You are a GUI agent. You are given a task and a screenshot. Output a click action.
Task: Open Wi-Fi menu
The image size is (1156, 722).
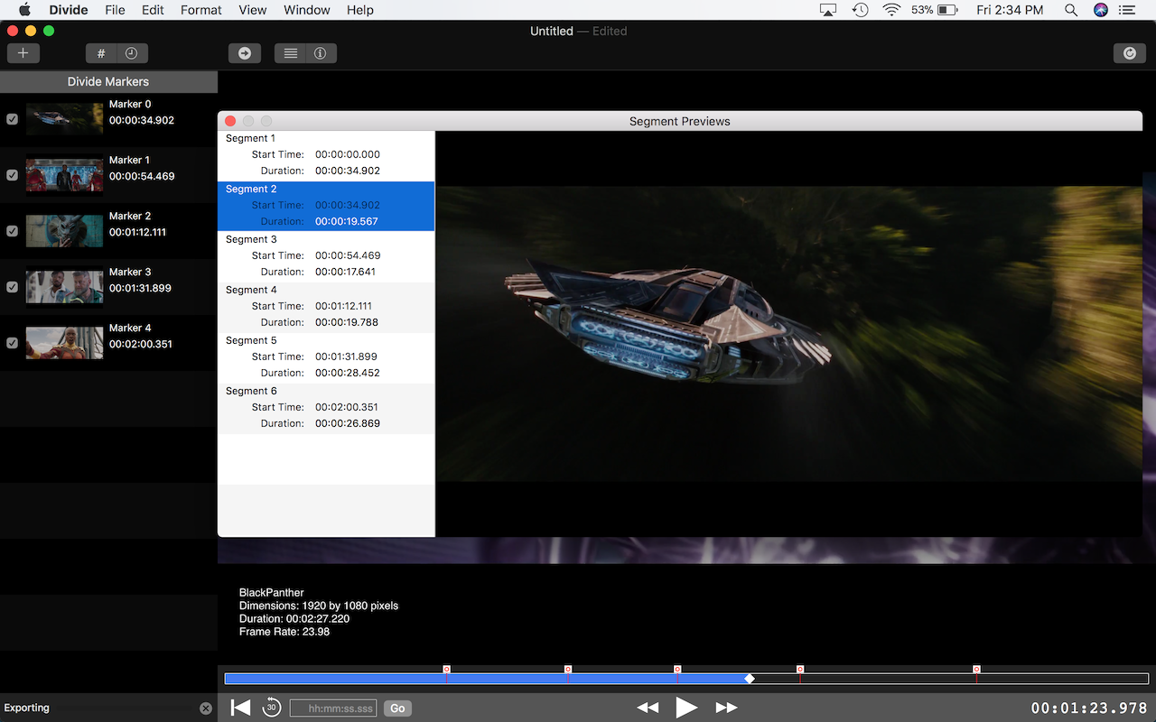(x=892, y=10)
